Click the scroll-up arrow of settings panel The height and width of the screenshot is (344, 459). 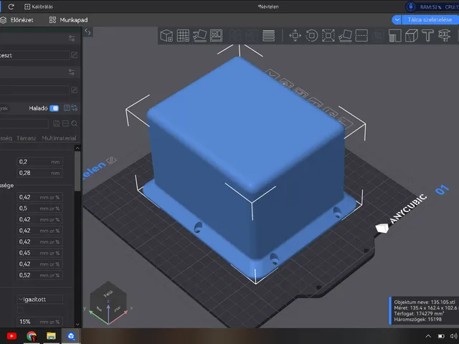tap(77, 148)
